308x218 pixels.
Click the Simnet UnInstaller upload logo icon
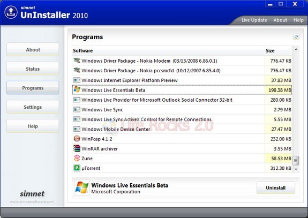coord(11,12)
